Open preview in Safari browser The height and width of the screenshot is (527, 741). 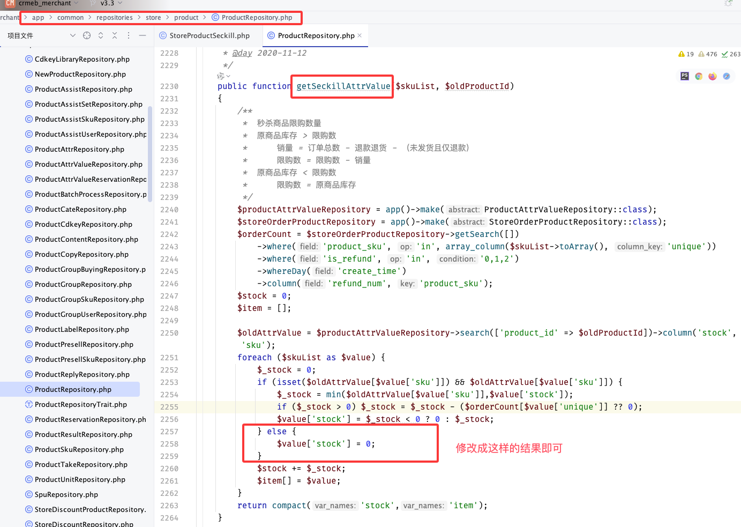click(x=727, y=76)
